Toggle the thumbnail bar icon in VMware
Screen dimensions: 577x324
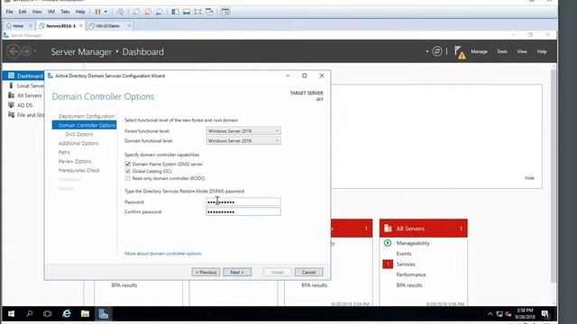(x=187, y=12)
